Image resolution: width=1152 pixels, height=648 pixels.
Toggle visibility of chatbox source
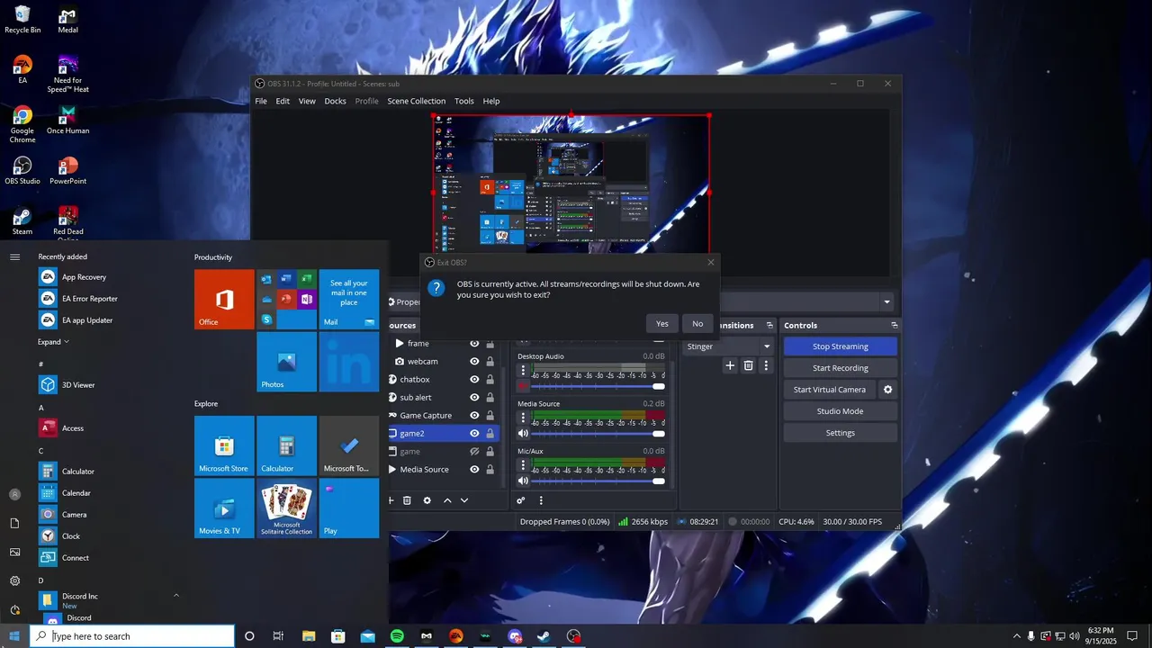pyautogui.click(x=474, y=380)
